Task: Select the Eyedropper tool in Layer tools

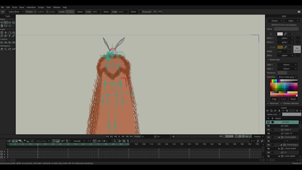Action: (x=13, y=36)
